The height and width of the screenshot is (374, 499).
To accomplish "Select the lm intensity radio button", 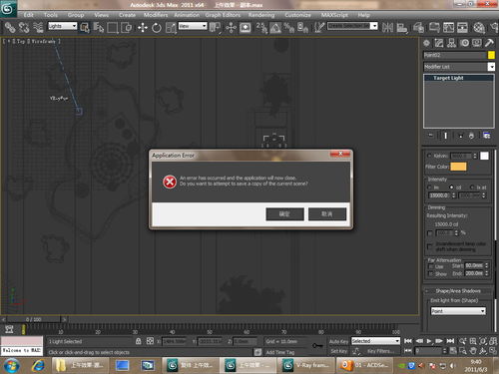I will [429, 187].
